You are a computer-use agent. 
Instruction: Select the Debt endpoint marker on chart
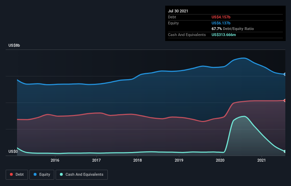coord(285,100)
